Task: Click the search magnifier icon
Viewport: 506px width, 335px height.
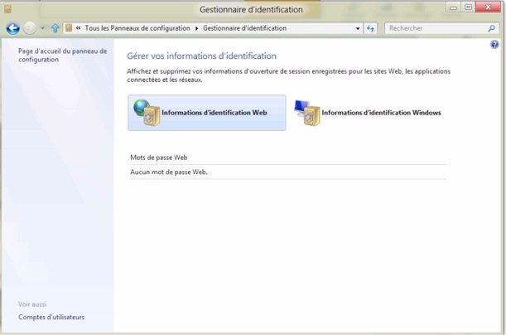Action: click(491, 28)
